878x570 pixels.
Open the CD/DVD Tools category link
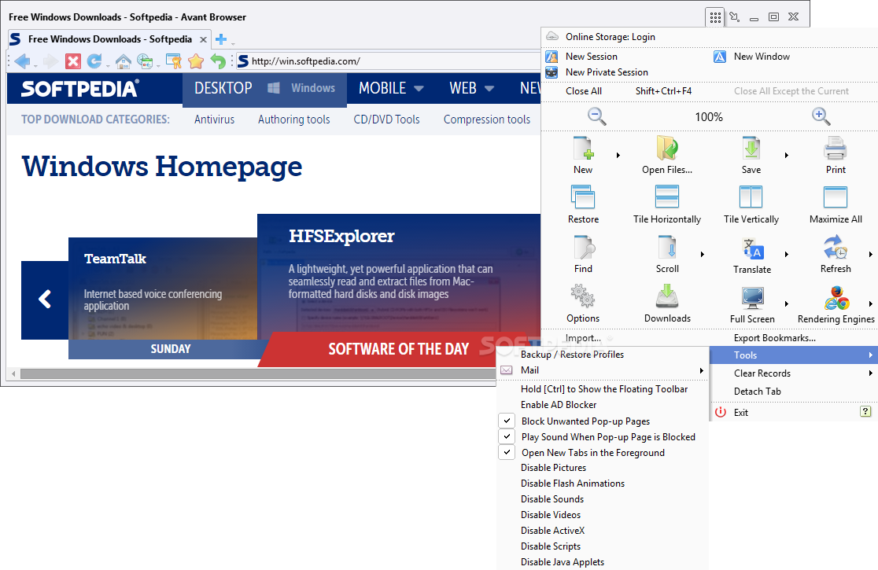coord(386,120)
